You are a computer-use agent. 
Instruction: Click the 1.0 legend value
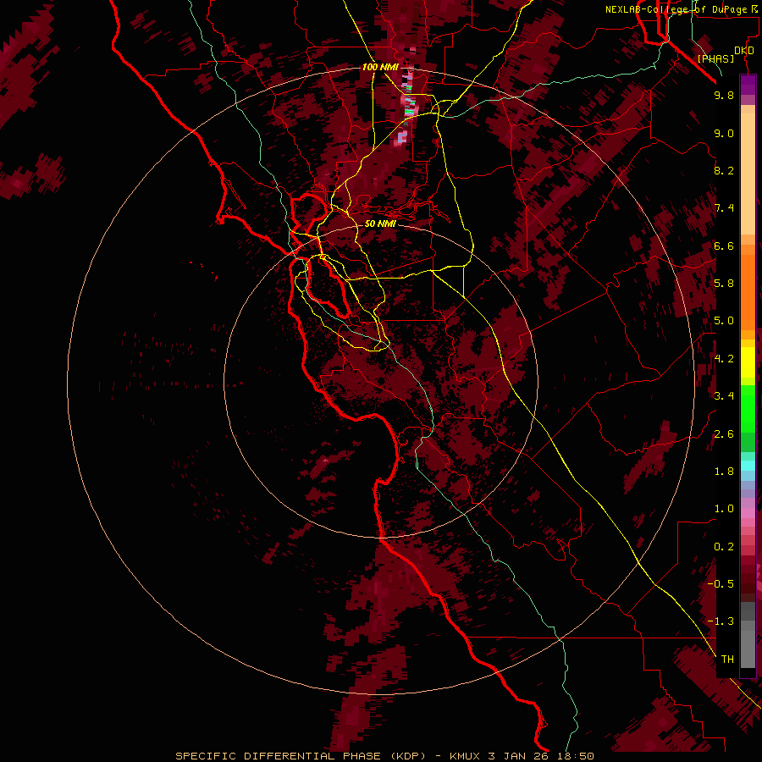click(x=724, y=509)
